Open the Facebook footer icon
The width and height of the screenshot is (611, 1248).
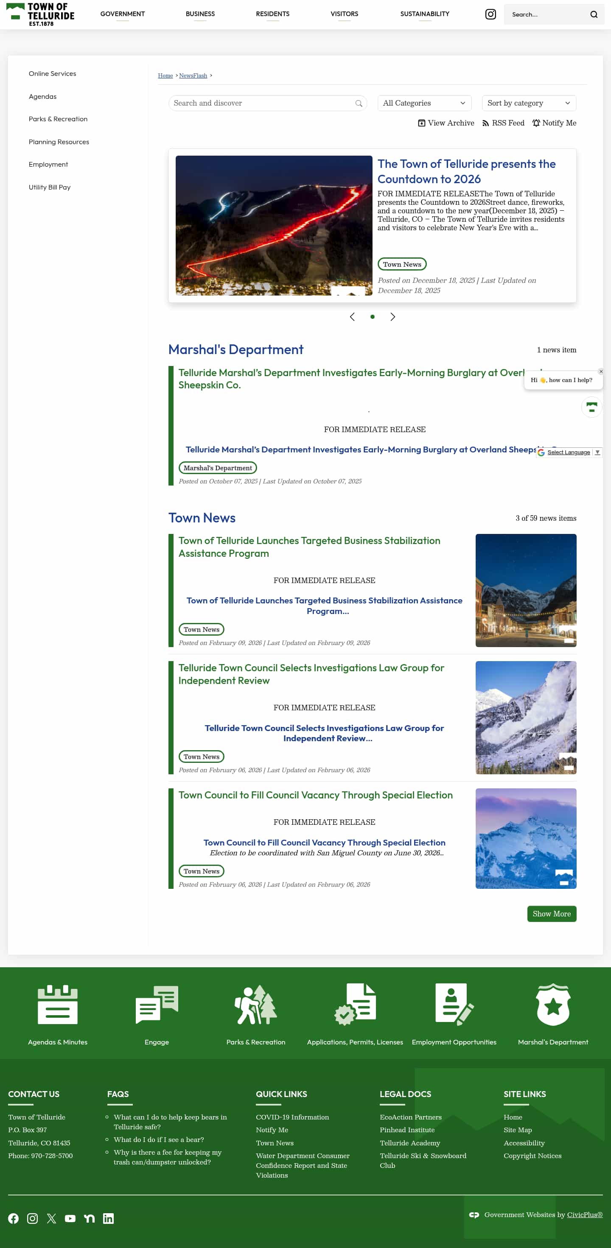point(14,1218)
